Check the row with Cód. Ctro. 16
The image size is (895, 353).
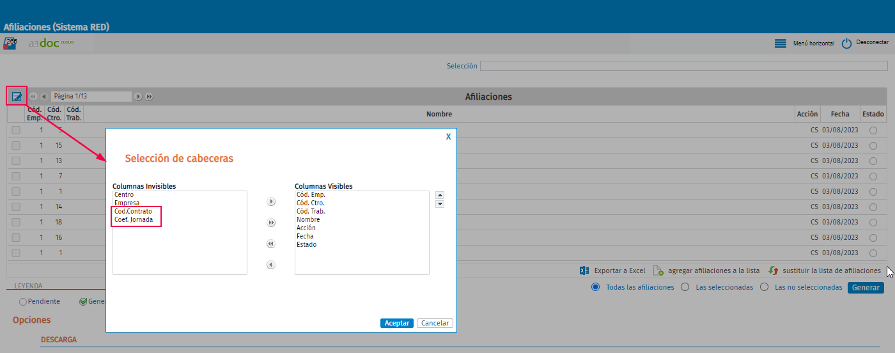coord(16,237)
